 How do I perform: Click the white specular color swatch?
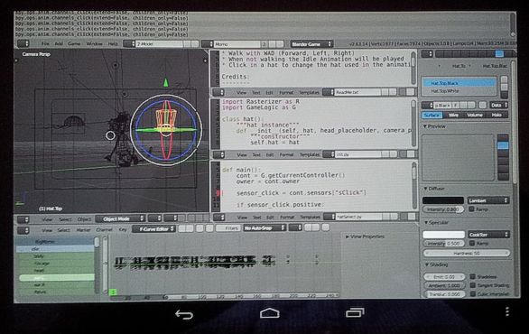[443, 235]
